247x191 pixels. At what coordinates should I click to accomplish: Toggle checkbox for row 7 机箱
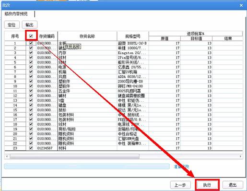(31, 72)
